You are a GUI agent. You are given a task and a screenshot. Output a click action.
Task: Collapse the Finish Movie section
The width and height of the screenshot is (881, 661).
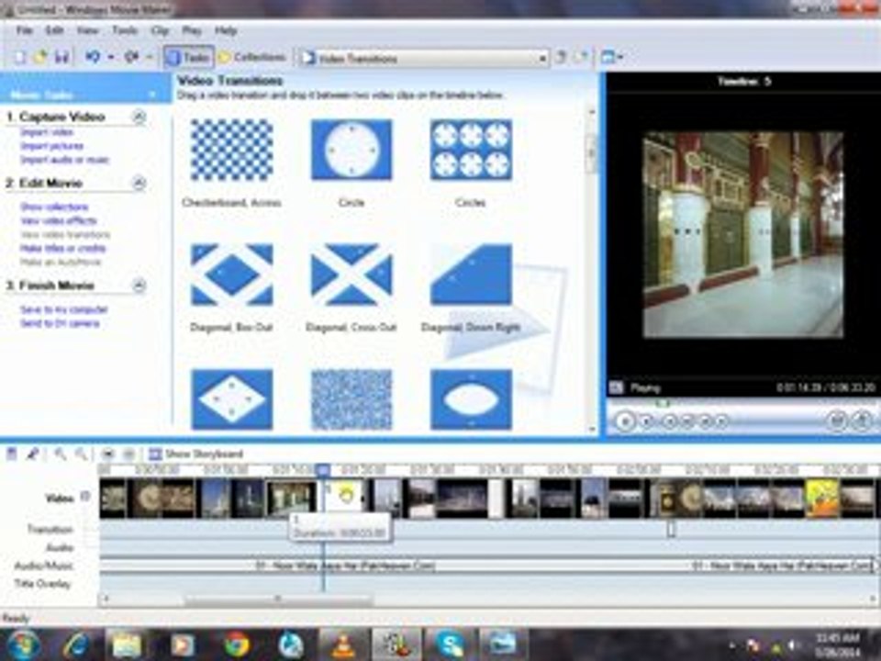pos(139,286)
